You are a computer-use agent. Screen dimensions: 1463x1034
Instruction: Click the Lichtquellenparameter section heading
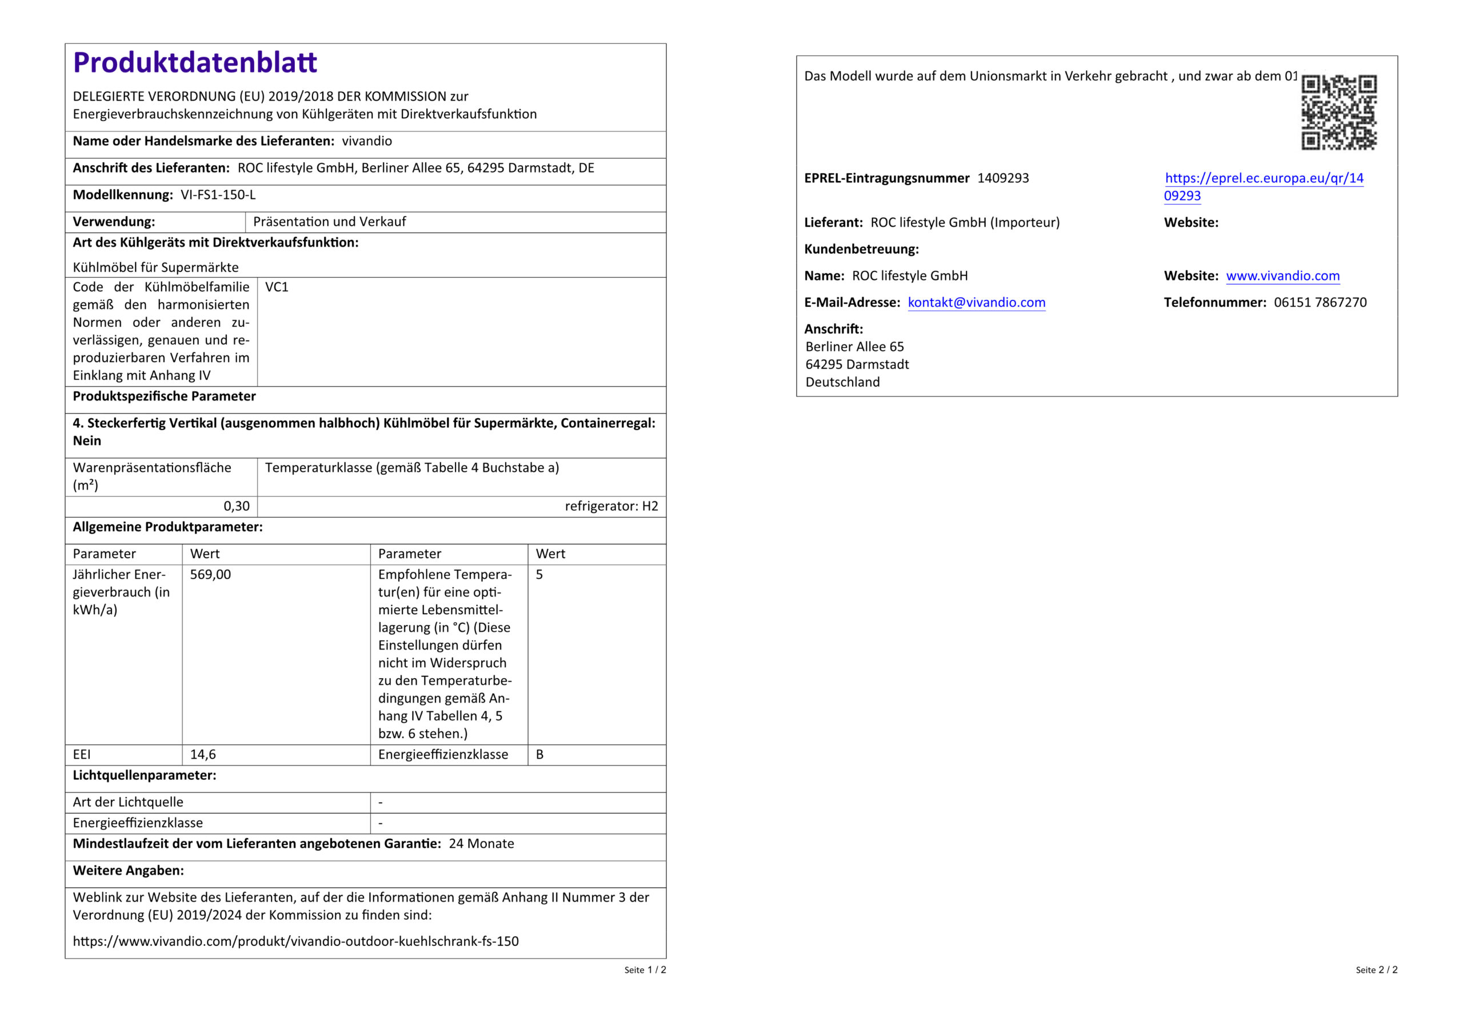[145, 775]
